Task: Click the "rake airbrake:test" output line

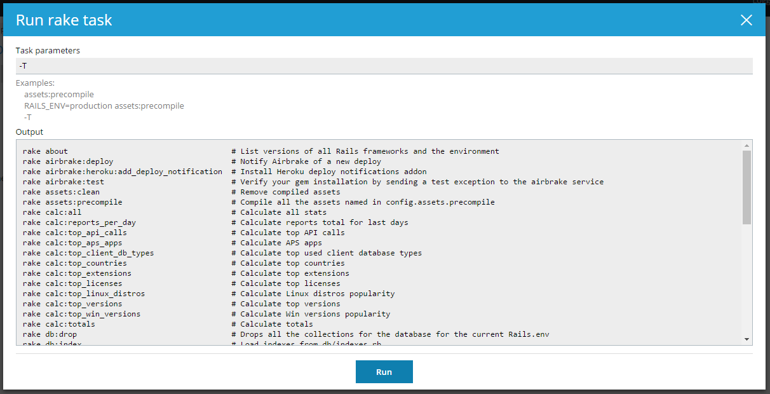Action: (64, 182)
